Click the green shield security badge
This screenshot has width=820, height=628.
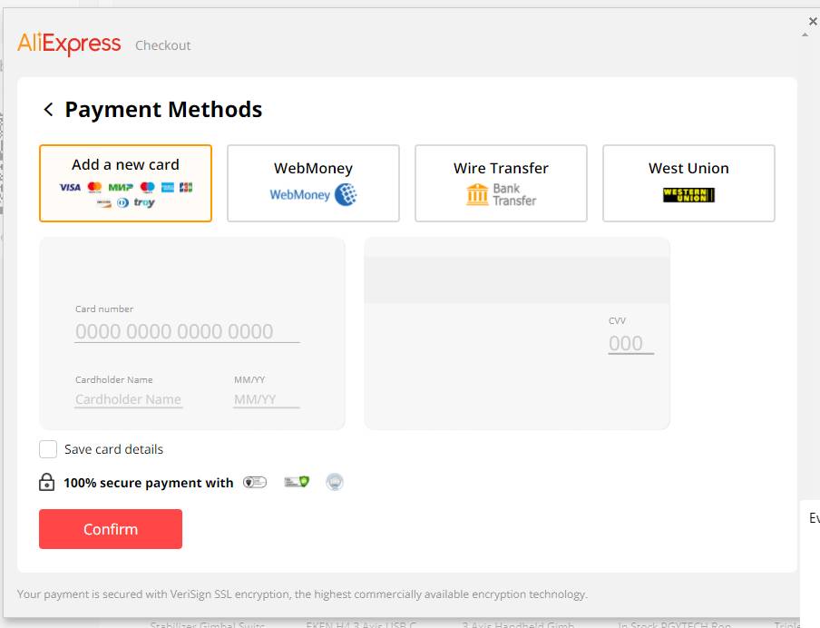[x=297, y=482]
